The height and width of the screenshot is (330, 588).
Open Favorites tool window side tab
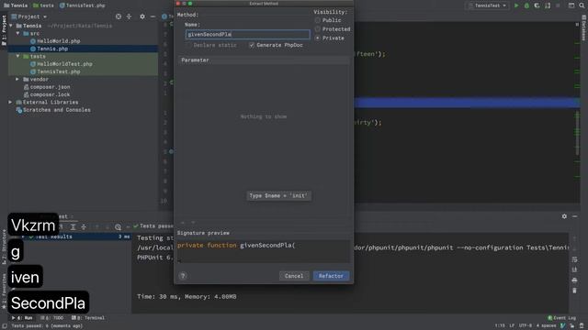click(4, 291)
